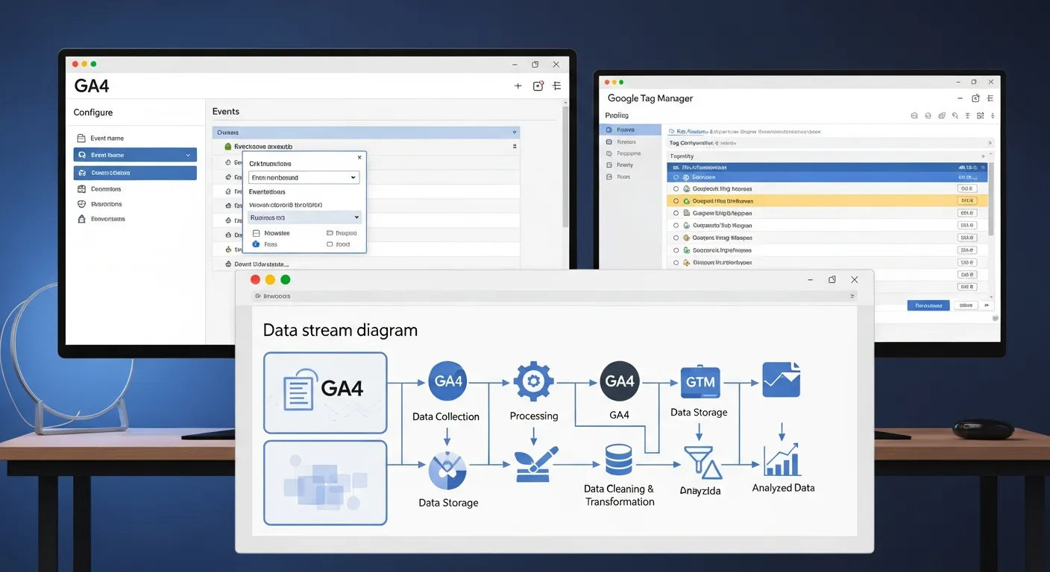
Task: Click the blue button at GTM bottom
Action: click(x=928, y=305)
